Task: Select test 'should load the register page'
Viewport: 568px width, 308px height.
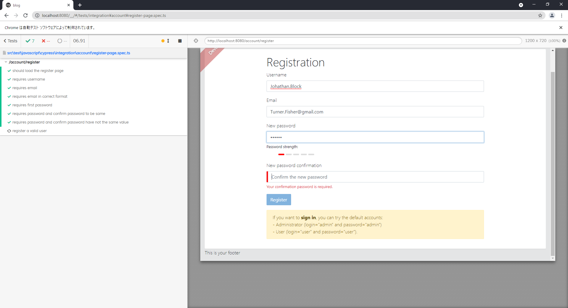Action: point(38,71)
